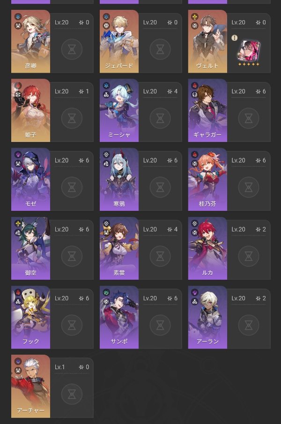This screenshot has width=281, height=424.
Task: Open the empty light cone slot beside 寒鴉
Action: coord(160,187)
